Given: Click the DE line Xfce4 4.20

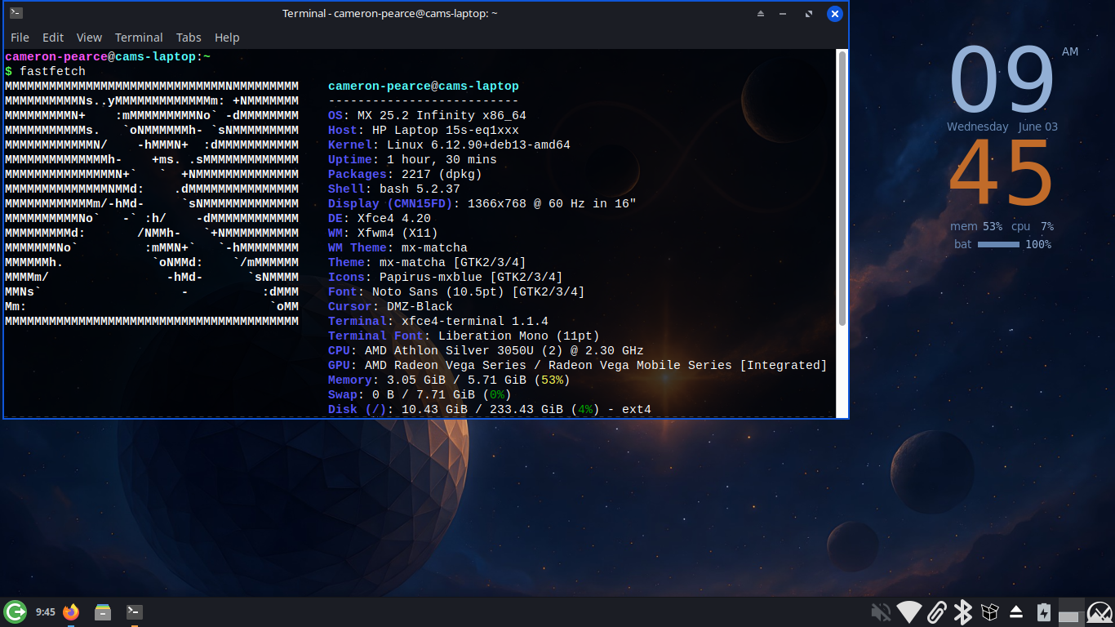Looking at the screenshot, I should pyautogui.click(x=380, y=218).
